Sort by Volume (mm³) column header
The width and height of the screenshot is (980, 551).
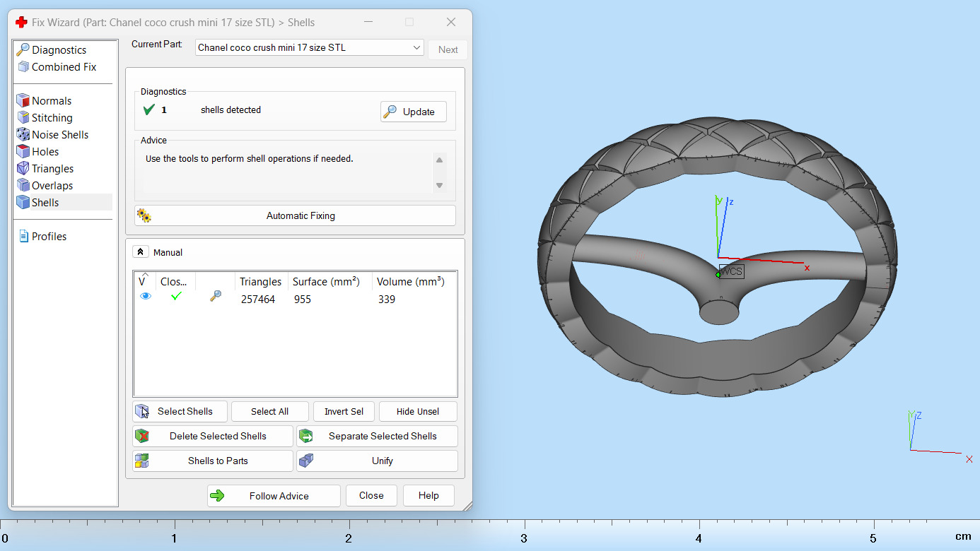pos(411,282)
